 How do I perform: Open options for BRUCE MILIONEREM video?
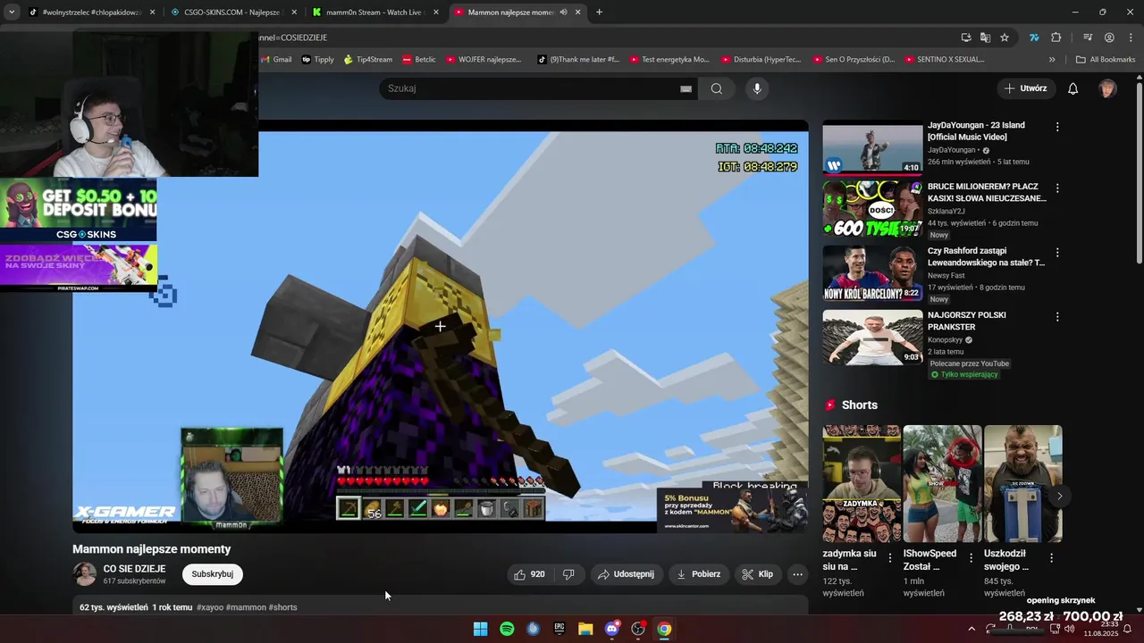coord(1057,188)
